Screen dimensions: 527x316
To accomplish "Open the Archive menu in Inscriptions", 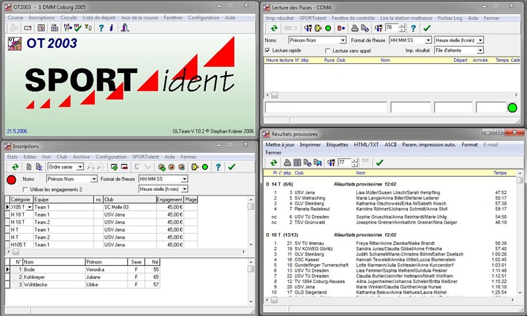I will [82, 157].
